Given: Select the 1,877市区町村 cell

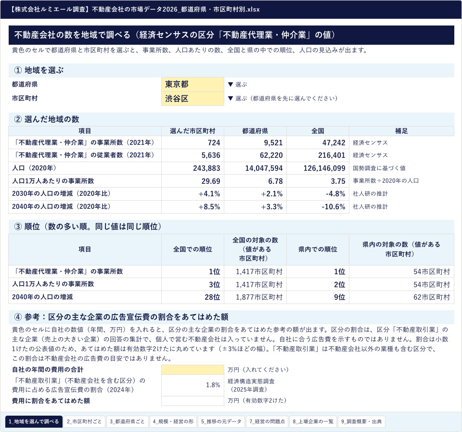Looking at the screenshot, I should 255,297.
